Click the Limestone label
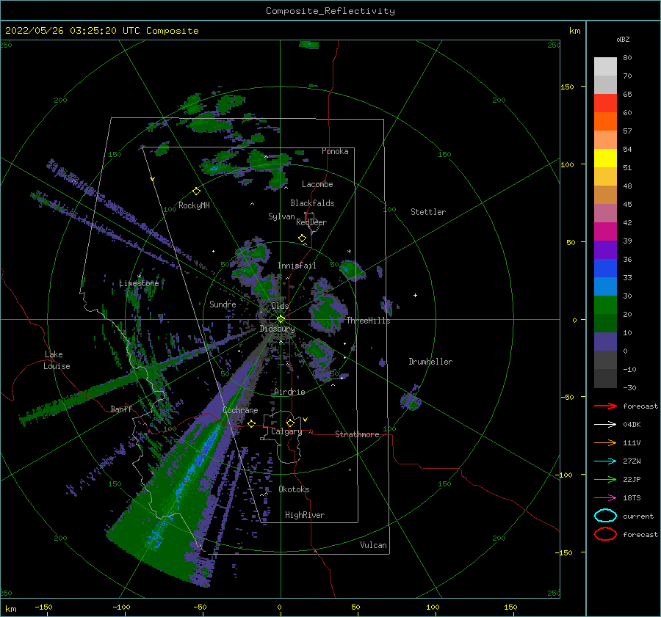This screenshot has width=661, height=617. tap(139, 283)
